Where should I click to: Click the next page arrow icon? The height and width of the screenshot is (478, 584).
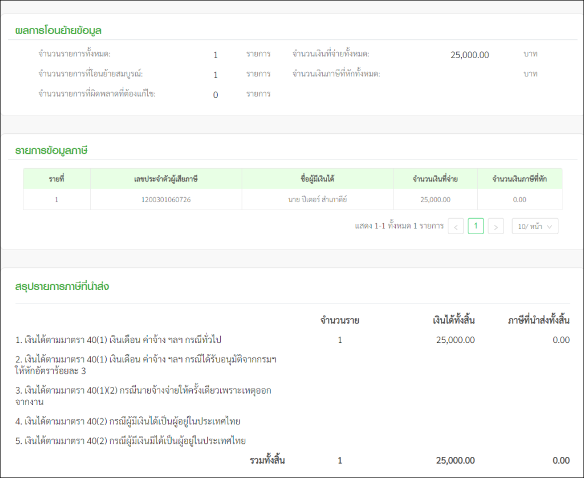(496, 226)
